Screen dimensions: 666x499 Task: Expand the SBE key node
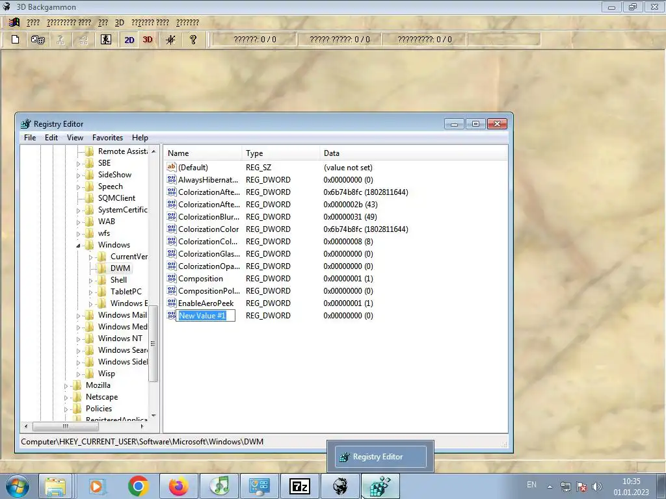click(78, 163)
